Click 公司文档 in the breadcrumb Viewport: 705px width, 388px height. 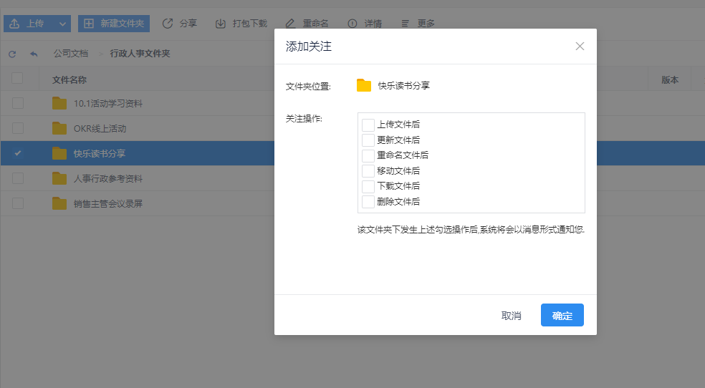(x=71, y=54)
